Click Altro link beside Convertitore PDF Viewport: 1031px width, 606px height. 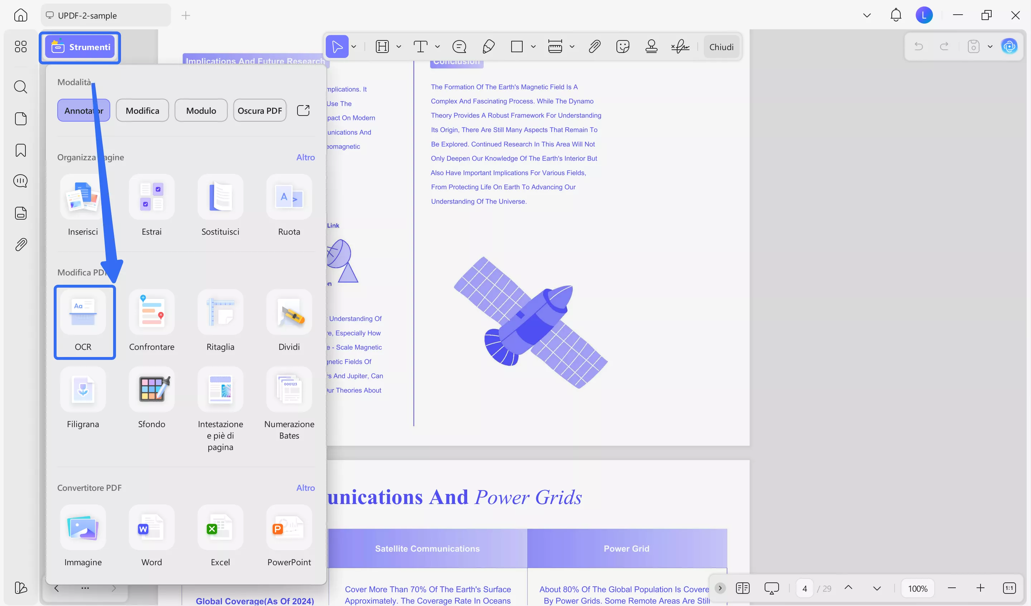click(305, 488)
